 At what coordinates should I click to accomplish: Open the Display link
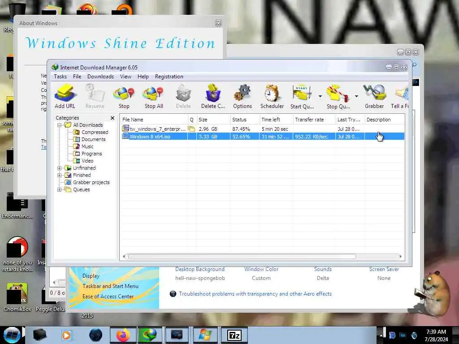[91, 276]
